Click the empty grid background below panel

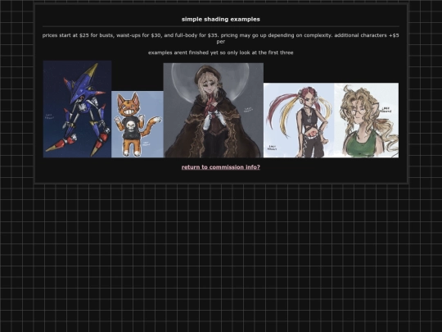[221, 254]
